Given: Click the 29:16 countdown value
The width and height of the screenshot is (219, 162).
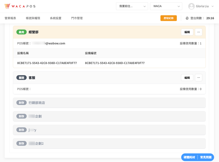Looking at the screenshot, I should (210, 18).
